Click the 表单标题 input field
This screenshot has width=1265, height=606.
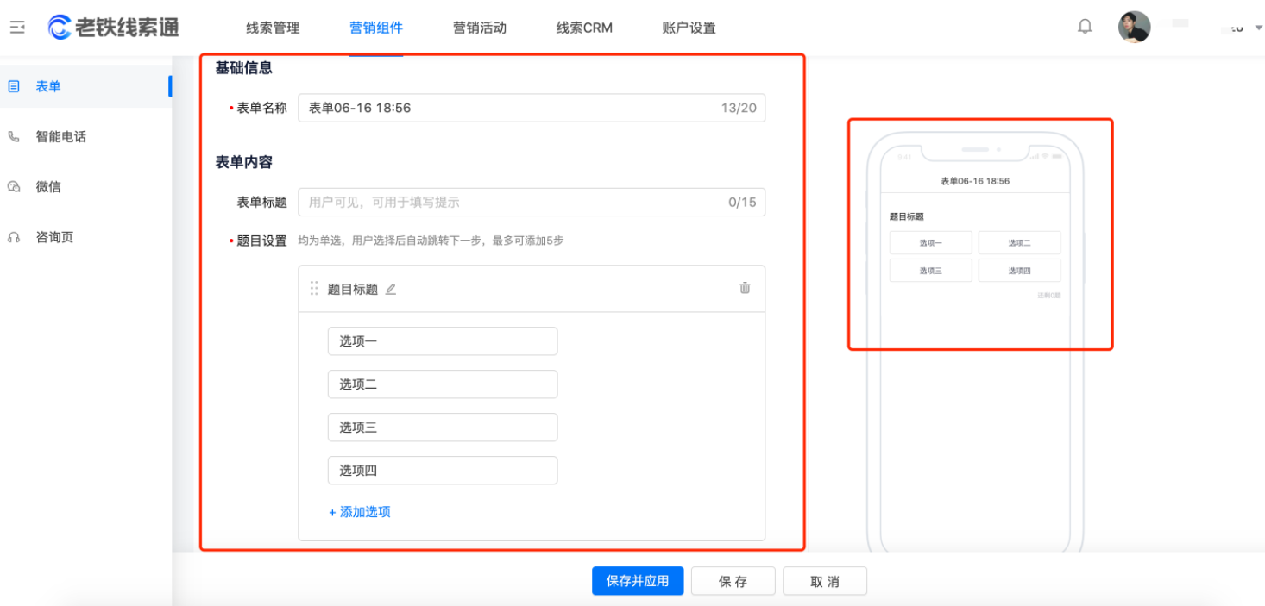click(531, 202)
